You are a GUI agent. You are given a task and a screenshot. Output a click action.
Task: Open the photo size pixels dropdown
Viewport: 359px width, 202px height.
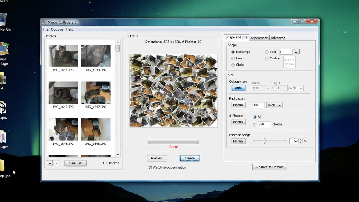274,105
